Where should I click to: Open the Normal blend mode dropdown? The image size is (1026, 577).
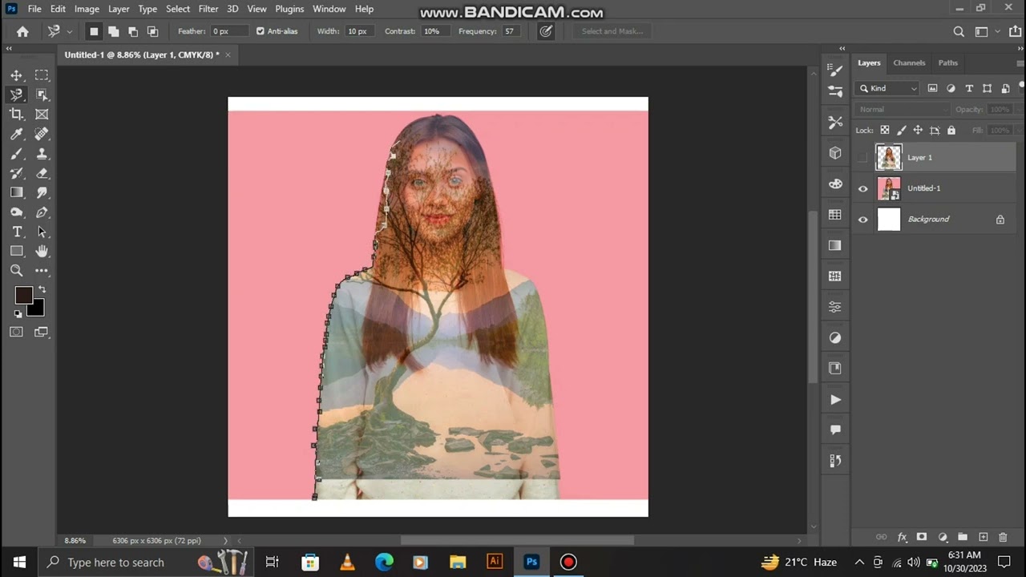click(902, 109)
